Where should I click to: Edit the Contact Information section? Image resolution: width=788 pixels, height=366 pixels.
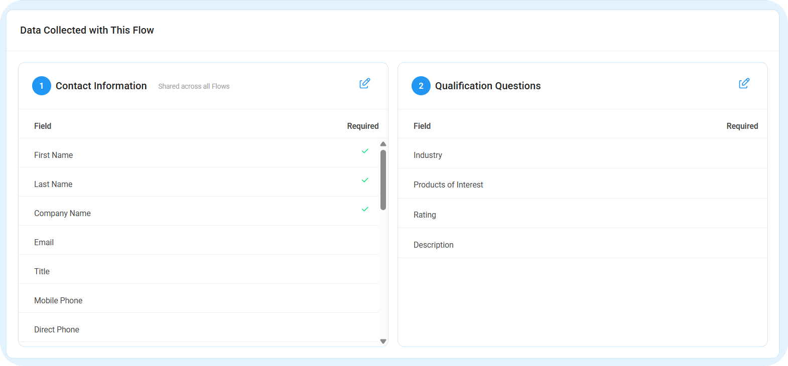[x=364, y=84]
